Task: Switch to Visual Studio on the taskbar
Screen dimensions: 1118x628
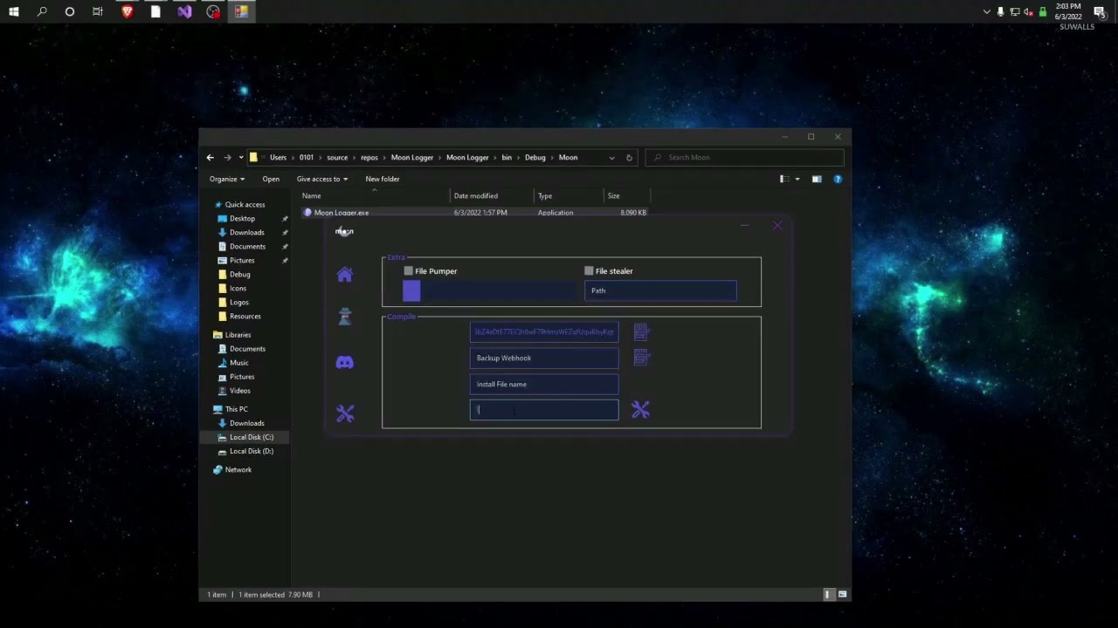Action: pos(184,12)
